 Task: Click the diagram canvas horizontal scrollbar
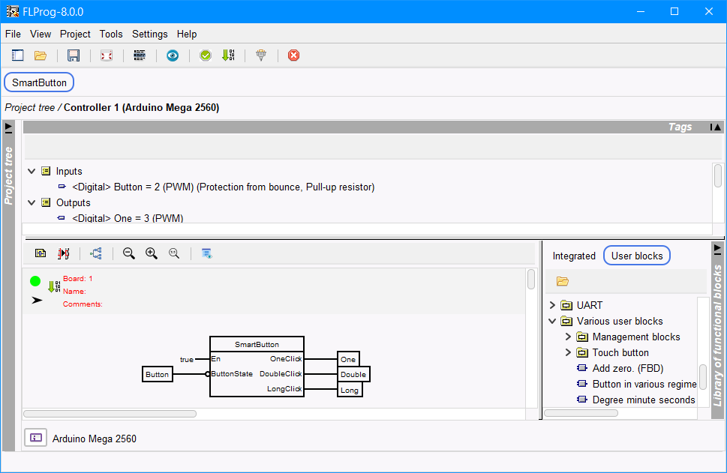[x=110, y=413]
